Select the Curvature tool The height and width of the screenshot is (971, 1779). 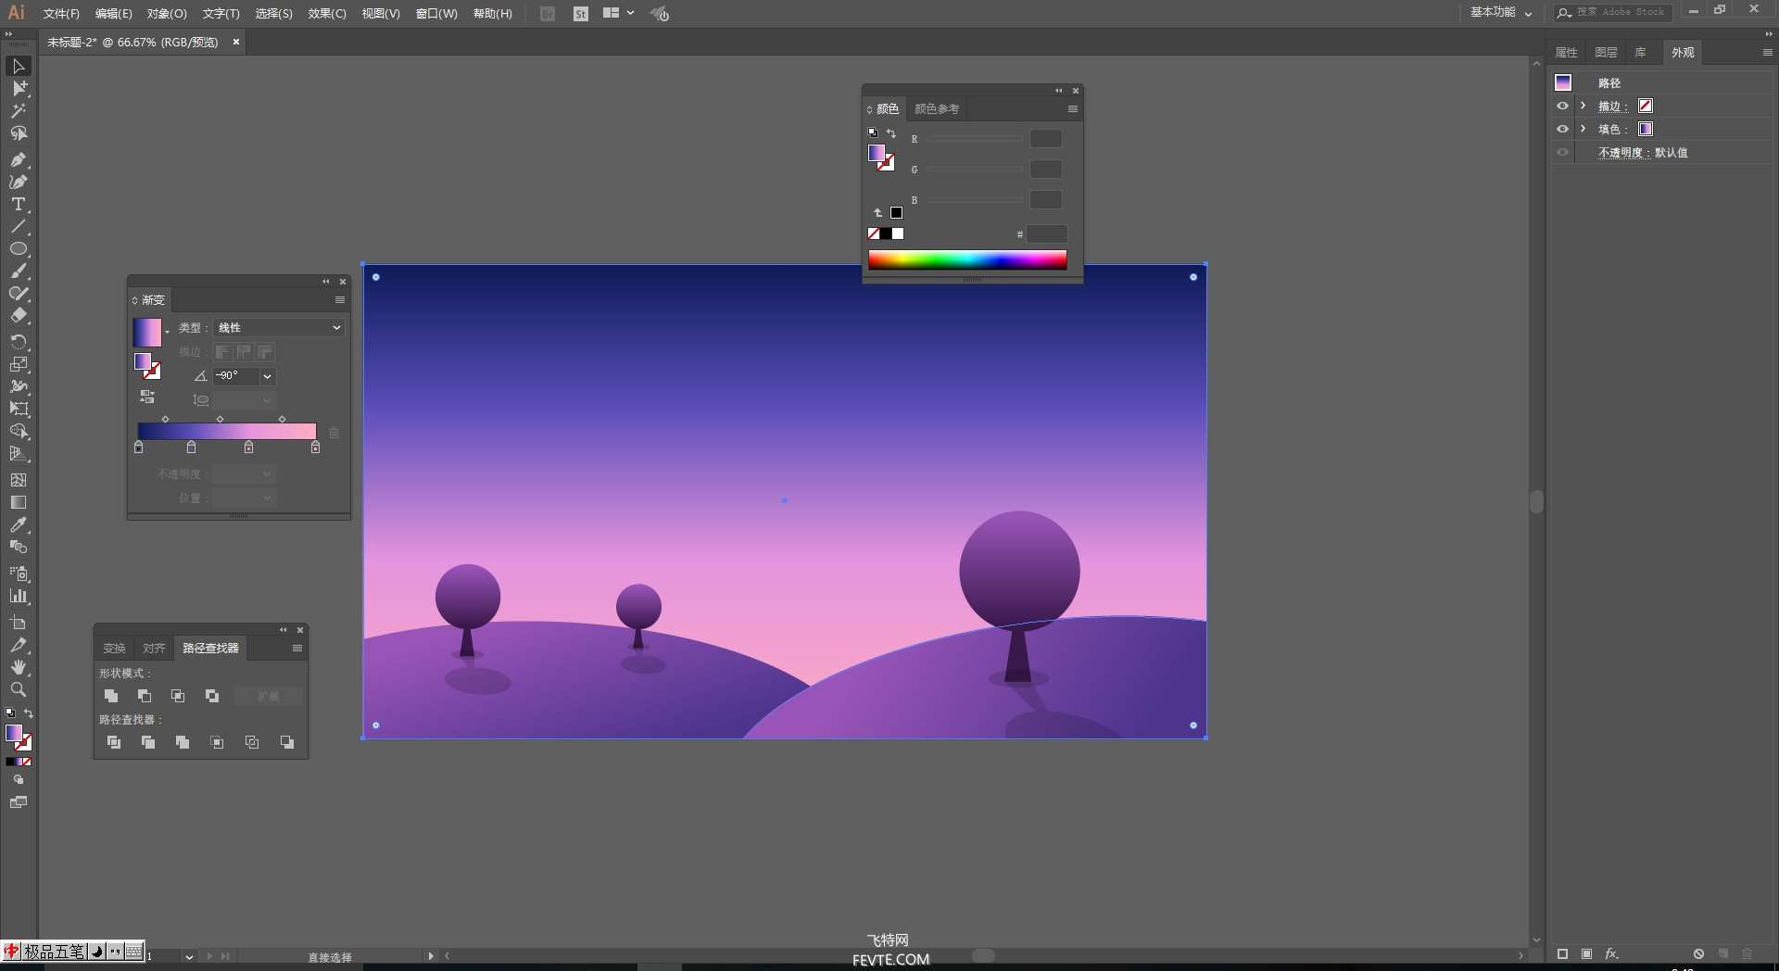[18, 183]
